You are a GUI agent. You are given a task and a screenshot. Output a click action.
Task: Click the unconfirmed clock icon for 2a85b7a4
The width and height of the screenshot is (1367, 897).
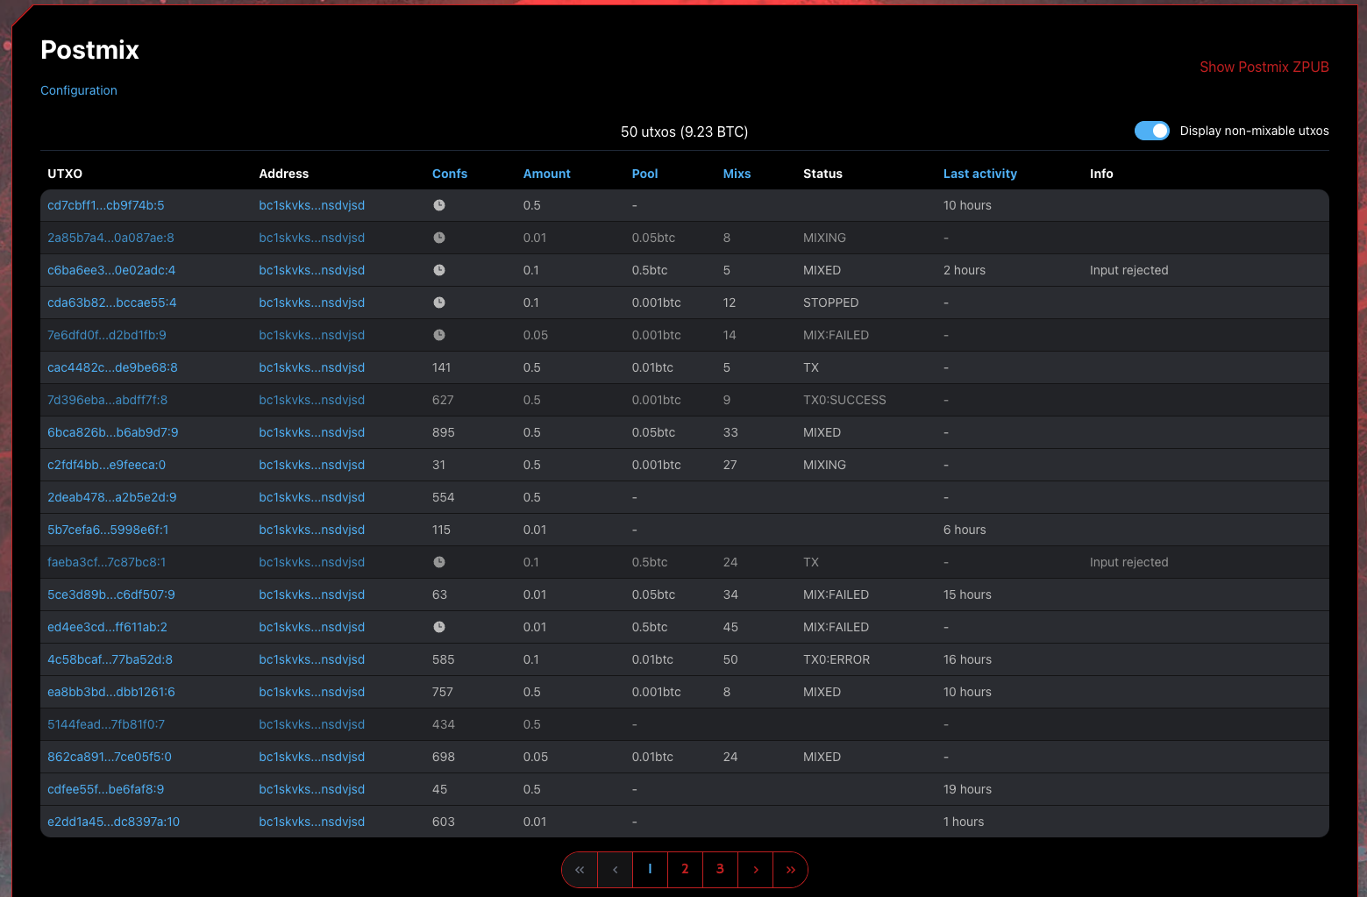tap(439, 238)
